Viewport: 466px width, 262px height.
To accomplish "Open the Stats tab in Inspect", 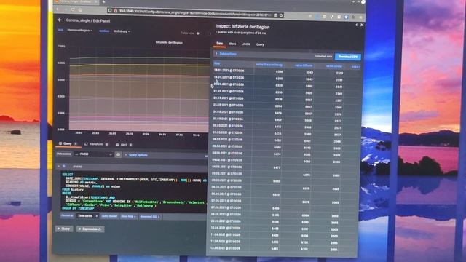I will click(232, 44).
